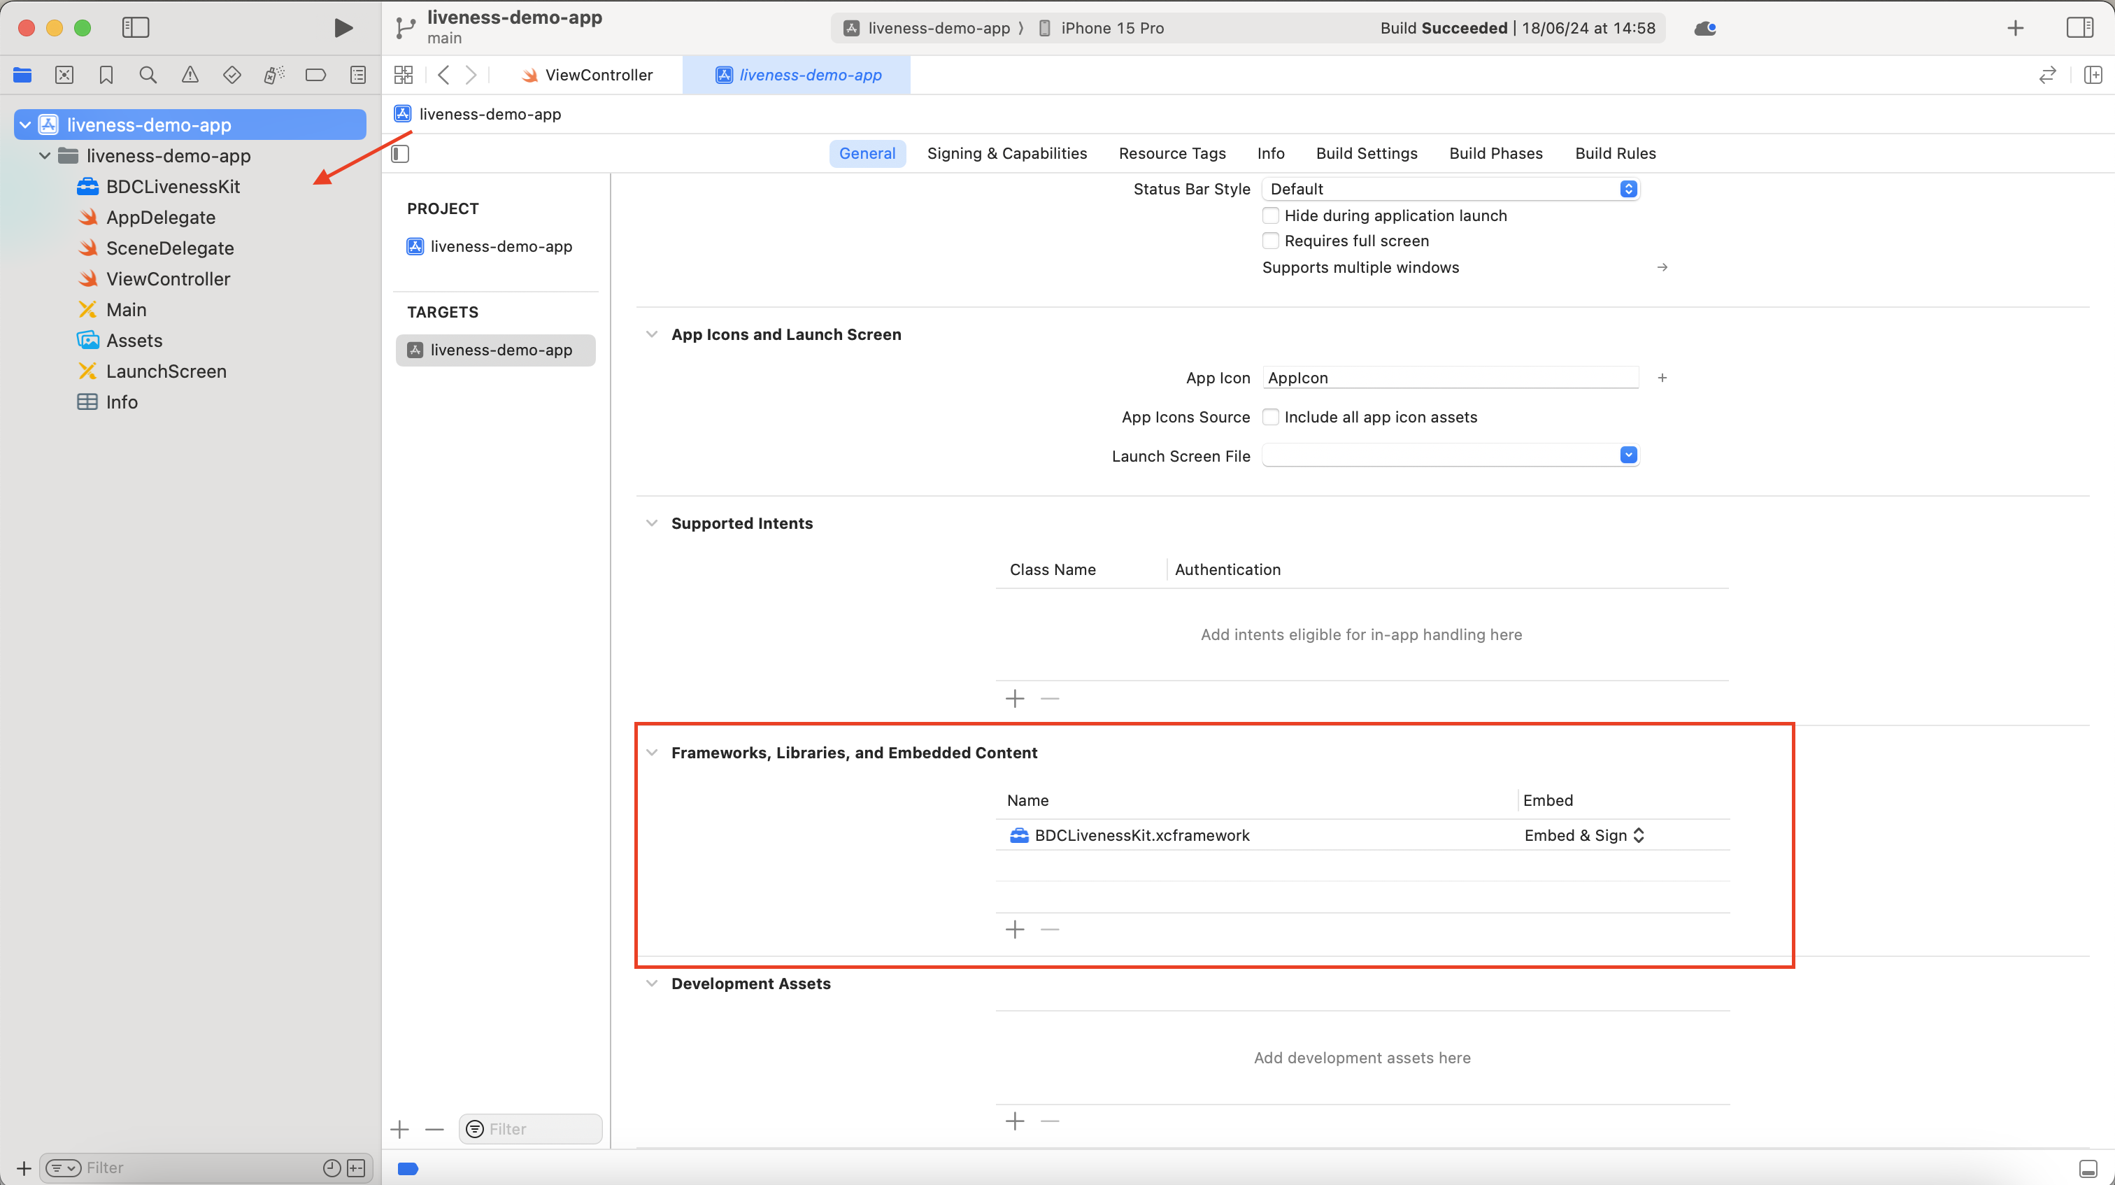Click the plus Library button in toolbar
The height and width of the screenshot is (1185, 2115).
pos(2016,28)
